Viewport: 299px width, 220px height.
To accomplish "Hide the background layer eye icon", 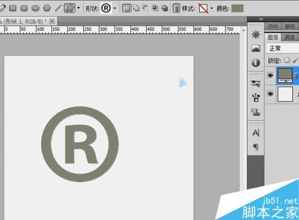I will coord(270,94).
